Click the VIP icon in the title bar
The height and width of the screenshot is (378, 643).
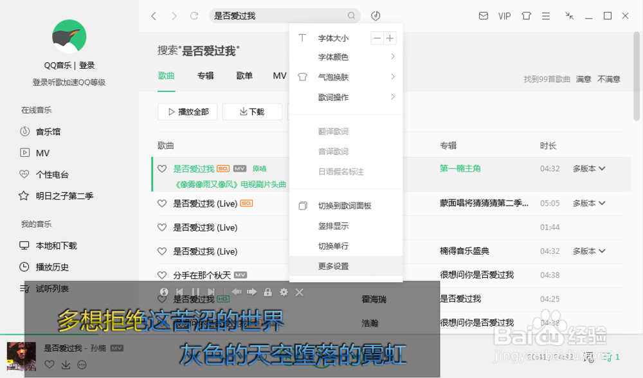(x=504, y=15)
